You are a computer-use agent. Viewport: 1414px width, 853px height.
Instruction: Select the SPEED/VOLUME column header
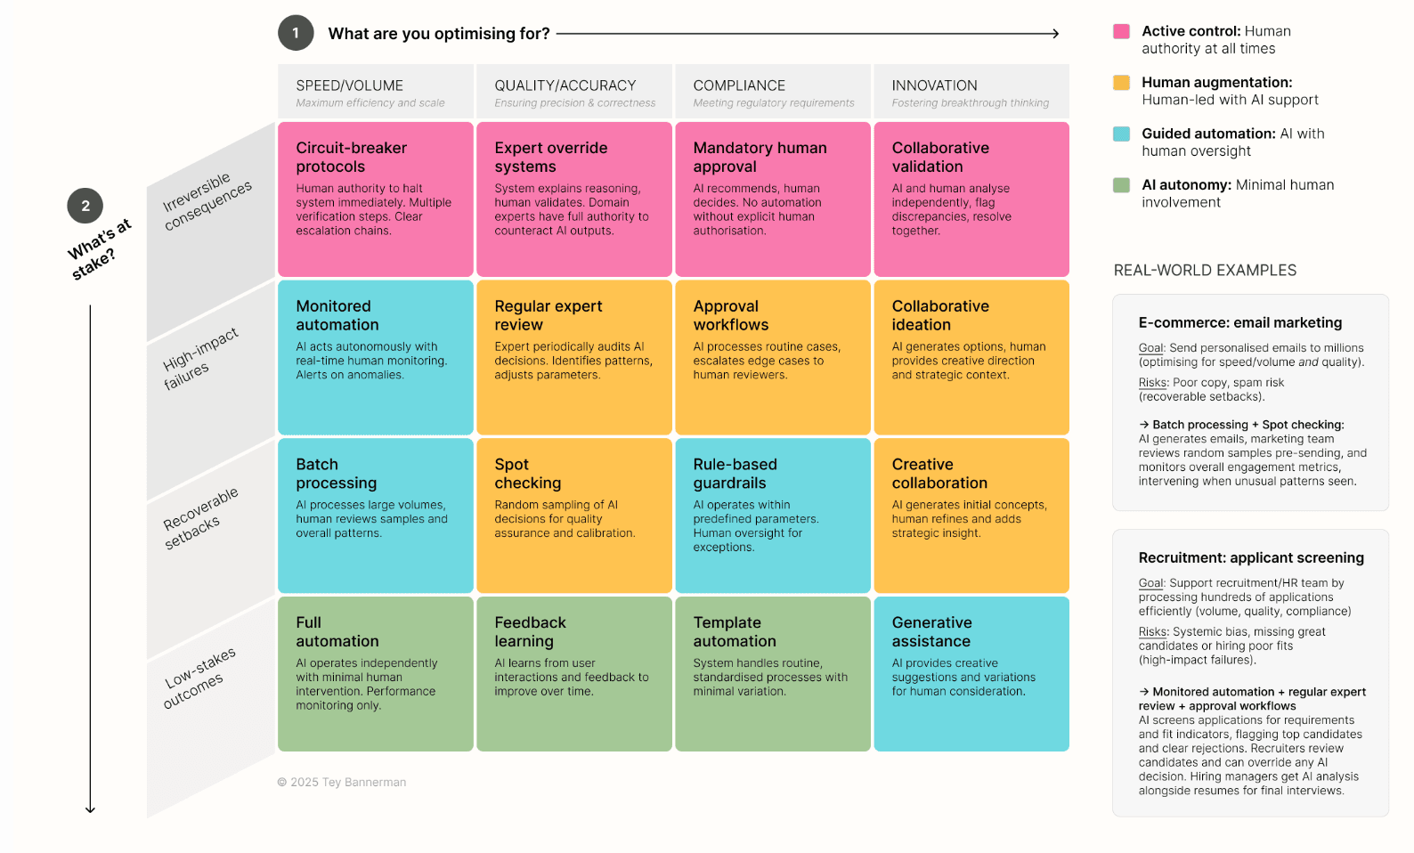pyautogui.click(x=375, y=92)
